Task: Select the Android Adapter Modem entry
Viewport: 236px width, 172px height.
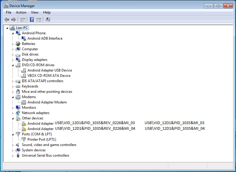Action: [47, 102]
